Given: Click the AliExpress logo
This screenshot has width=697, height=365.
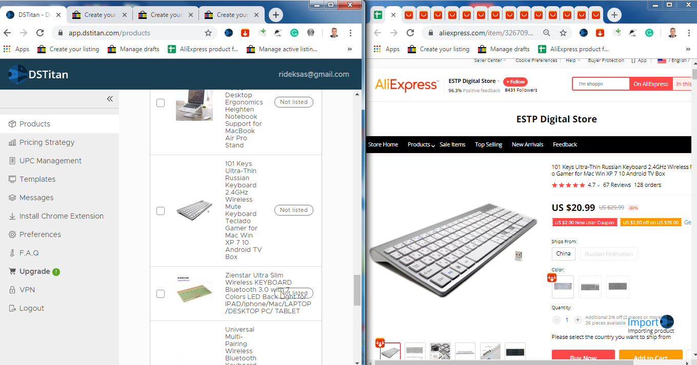Looking at the screenshot, I should pos(407,85).
